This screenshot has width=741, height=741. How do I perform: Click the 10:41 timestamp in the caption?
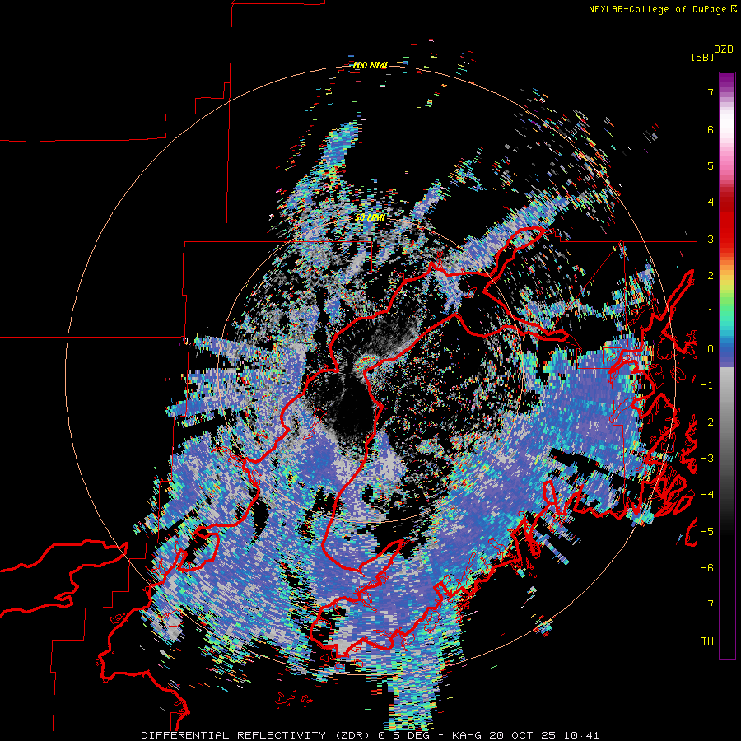(x=584, y=735)
